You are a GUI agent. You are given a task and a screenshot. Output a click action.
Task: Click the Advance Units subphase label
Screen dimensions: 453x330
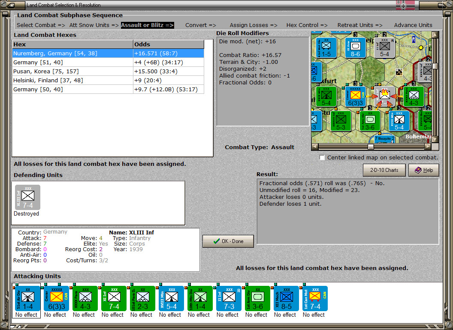point(413,25)
